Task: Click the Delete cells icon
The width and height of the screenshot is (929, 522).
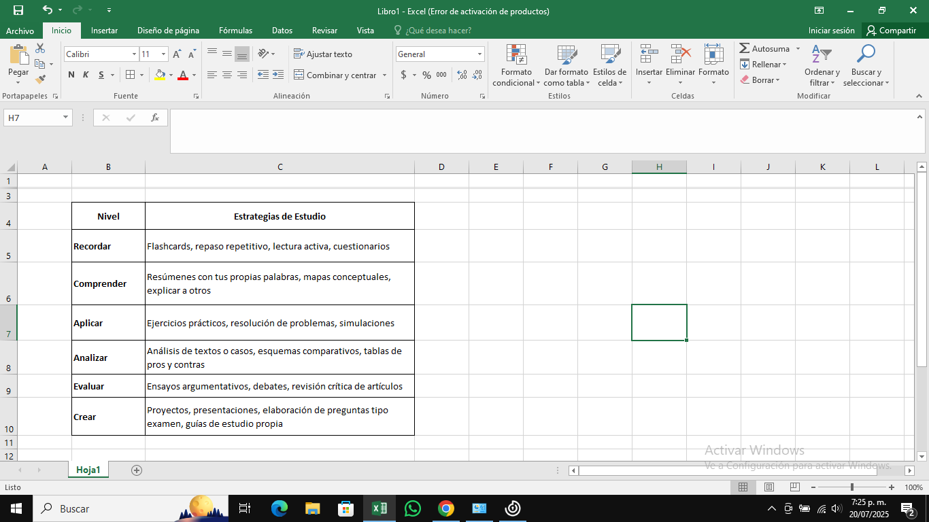Action: [680, 54]
